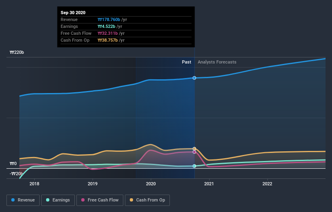Click the Free Cash Flow pink data point
Viewport: 332px width, 212px height.
point(195,152)
